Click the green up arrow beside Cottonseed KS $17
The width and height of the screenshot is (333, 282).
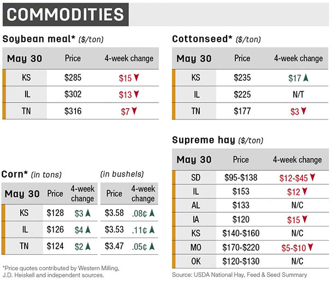pyautogui.click(x=306, y=77)
